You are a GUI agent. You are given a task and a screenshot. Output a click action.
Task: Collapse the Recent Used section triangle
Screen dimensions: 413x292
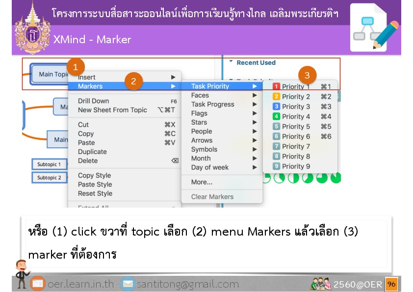pos(231,62)
